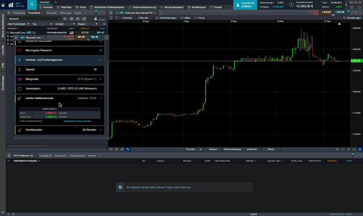Show more product list tabs chevron
The height and width of the screenshot is (216, 363).
[x=85, y=13]
